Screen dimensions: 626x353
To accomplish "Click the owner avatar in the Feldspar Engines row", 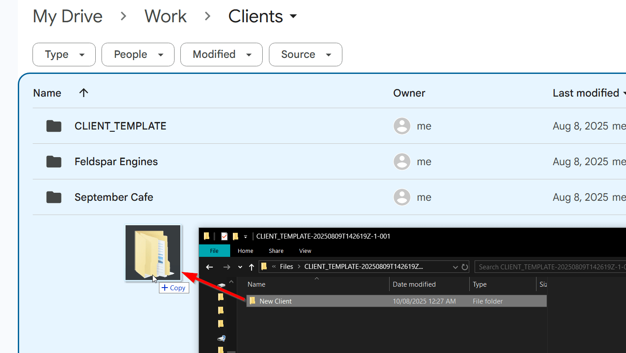I will click(402, 162).
